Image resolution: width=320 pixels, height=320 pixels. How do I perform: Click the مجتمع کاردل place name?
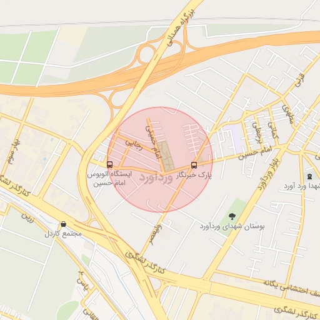63,234
